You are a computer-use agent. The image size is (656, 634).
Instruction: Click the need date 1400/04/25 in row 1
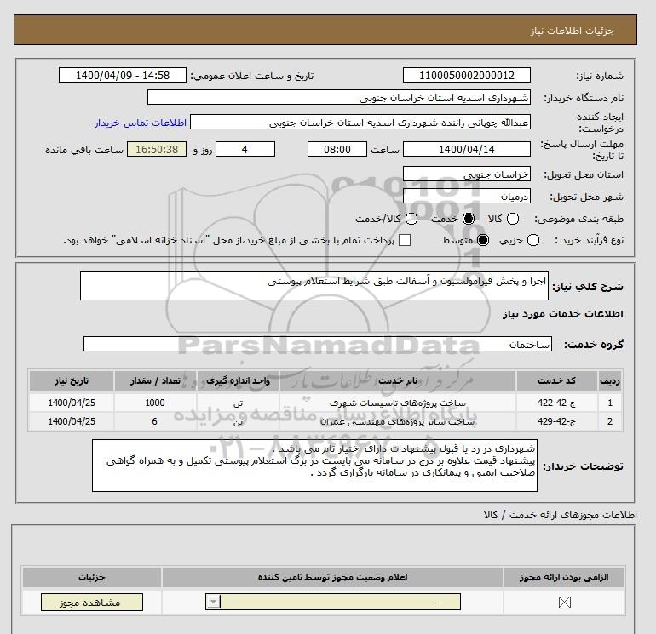coord(72,403)
